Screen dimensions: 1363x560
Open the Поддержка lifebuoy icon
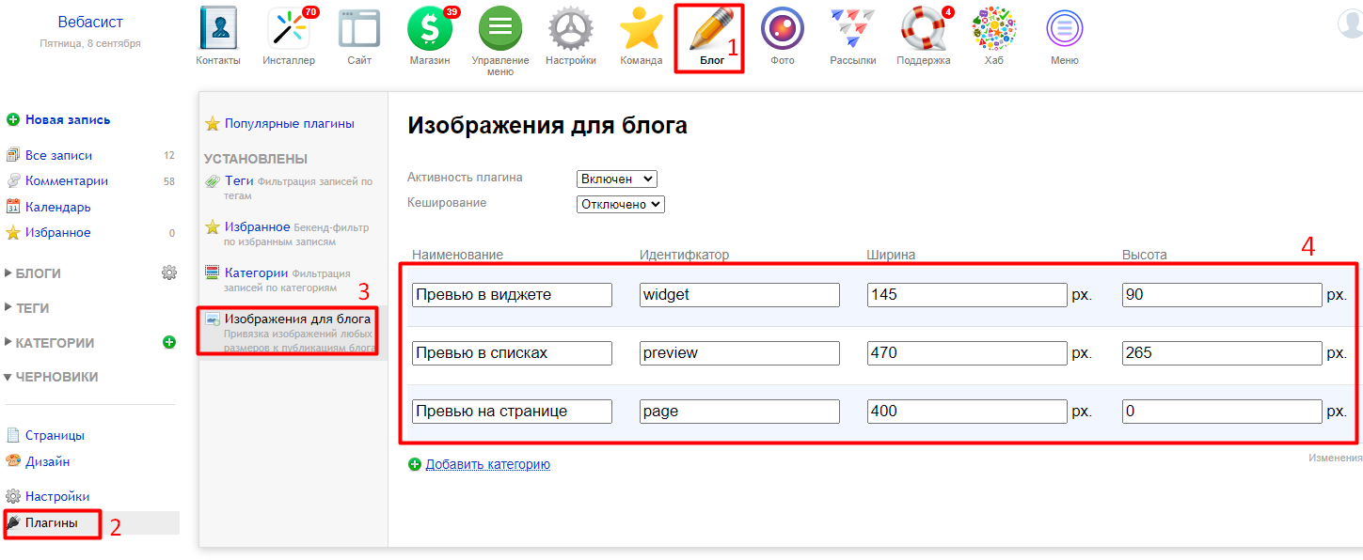pos(923,30)
